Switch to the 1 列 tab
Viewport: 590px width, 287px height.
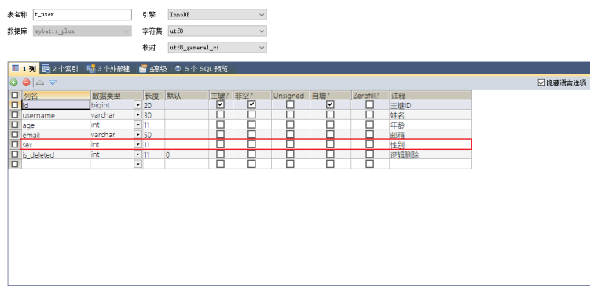click(24, 68)
